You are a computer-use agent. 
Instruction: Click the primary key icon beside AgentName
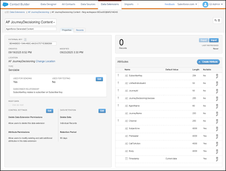click(x=118, y=105)
